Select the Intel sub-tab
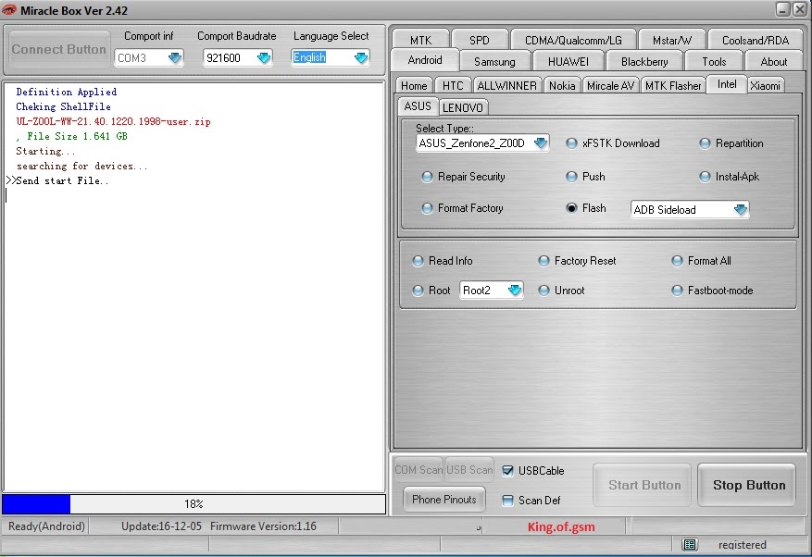Viewport: 812px width, 557px height. (727, 84)
